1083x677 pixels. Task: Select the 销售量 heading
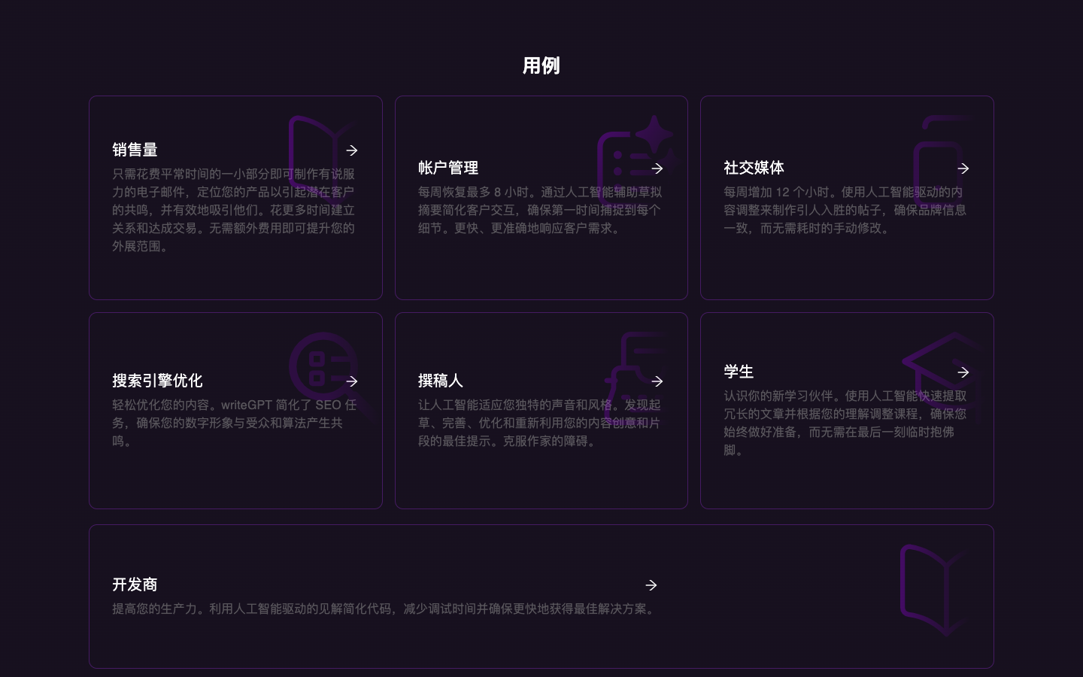click(135, 150)
